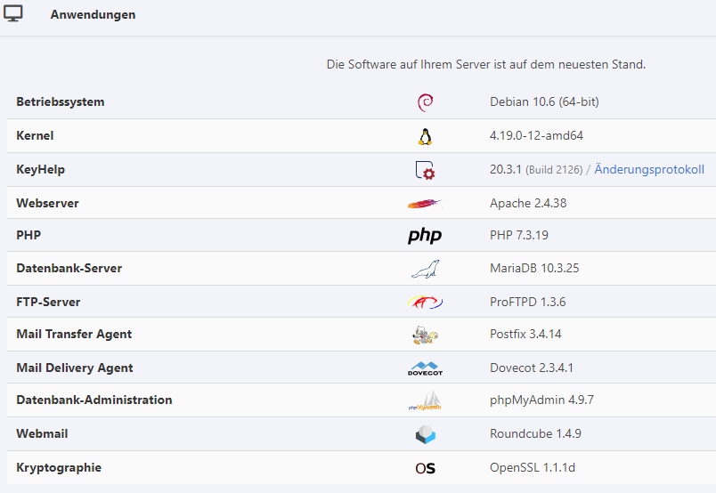
Task: Click the PHP logo
Action: [x=425, y=236]
